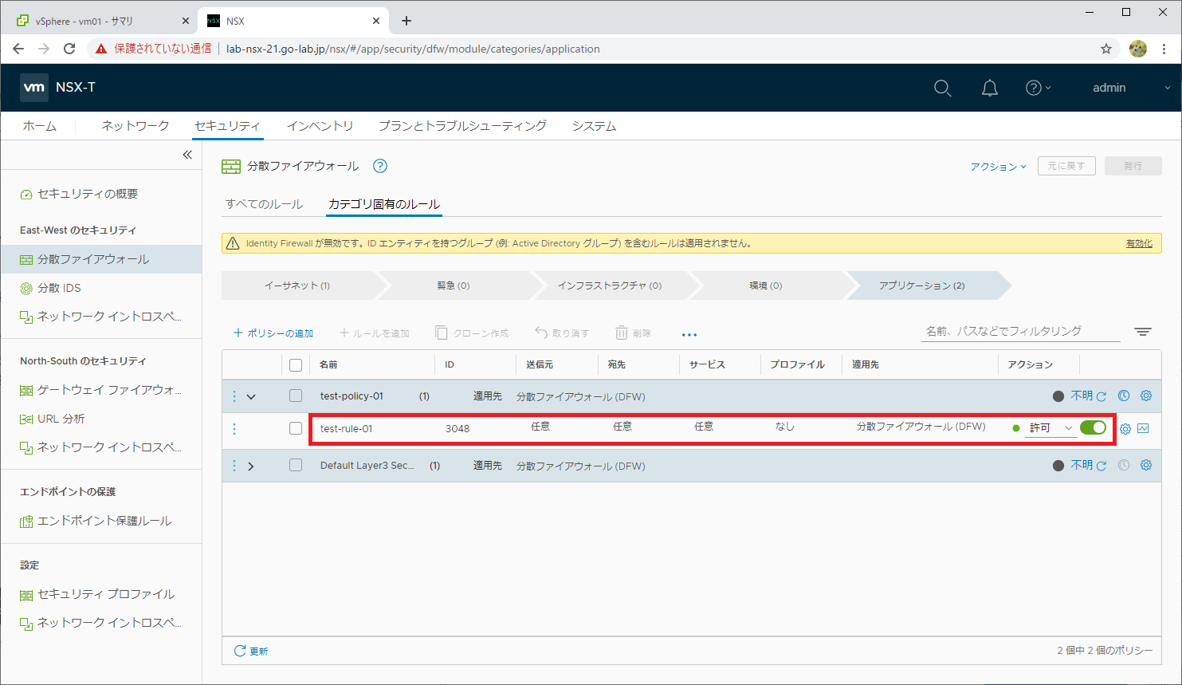Select the Ethernet (1) category
Image resolution: width=1182 pixels, height=685 pixels.
tap(297, 285)
